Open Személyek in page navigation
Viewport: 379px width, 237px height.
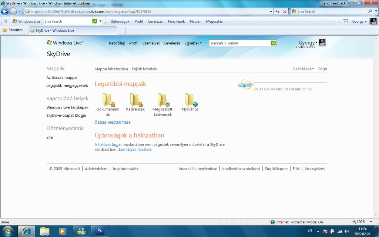pos(151,43)
